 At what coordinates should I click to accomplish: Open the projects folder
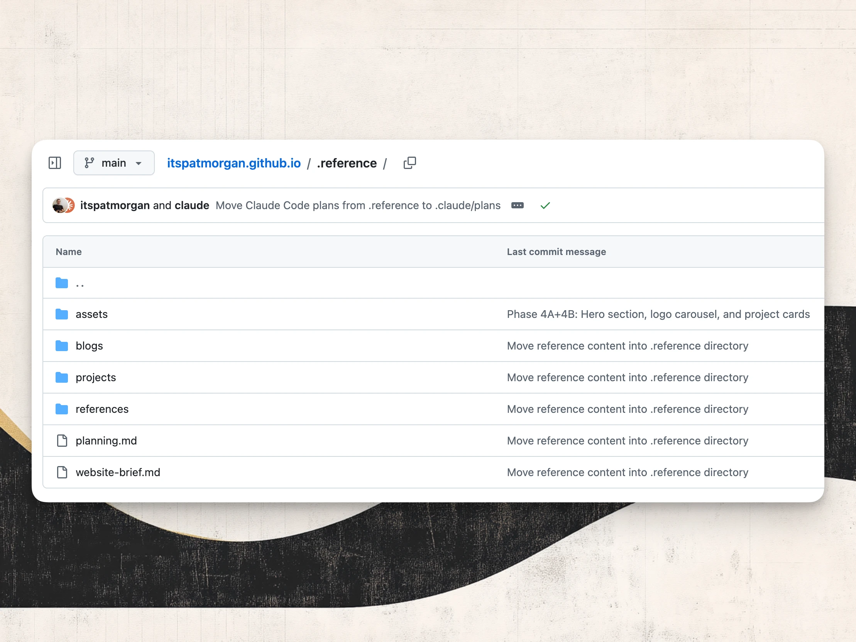[x=96, y=378]
